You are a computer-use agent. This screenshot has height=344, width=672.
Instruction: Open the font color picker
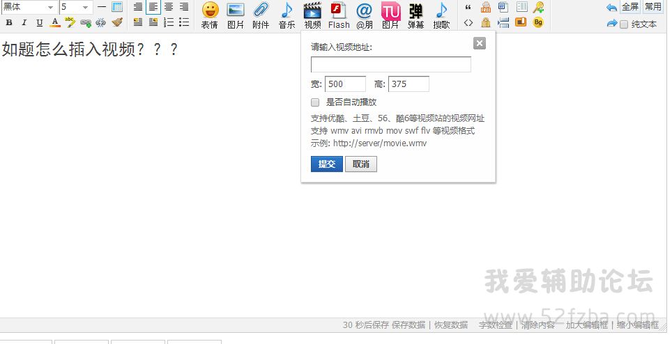[x=55, y=23]
